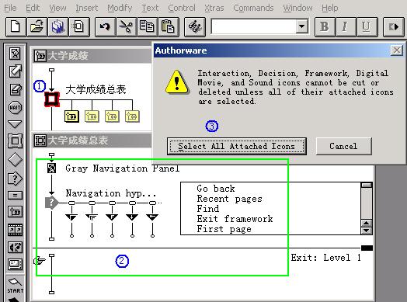
Task: Click the Find toolbar icon
Action: [x=195, y=26]
